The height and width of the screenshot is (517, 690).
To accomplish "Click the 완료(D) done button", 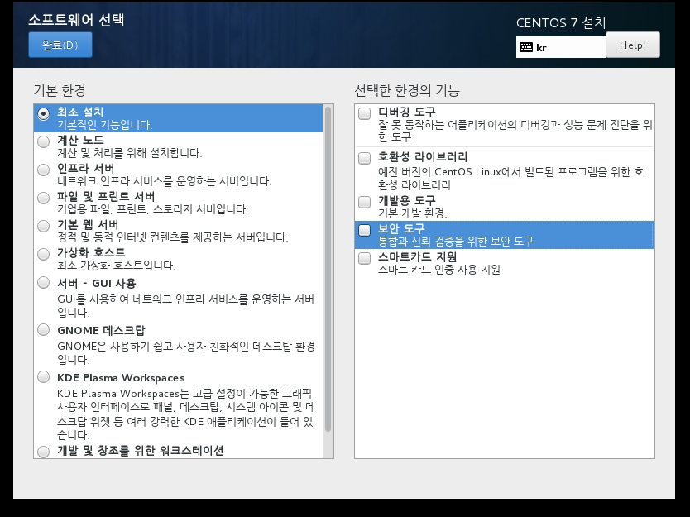I will [x=60, y=45].
